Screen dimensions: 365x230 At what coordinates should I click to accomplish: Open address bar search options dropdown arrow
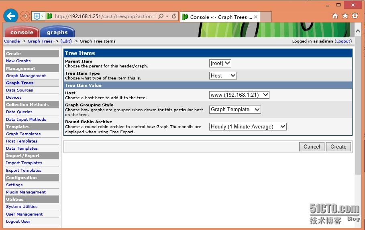pos(167,16)
